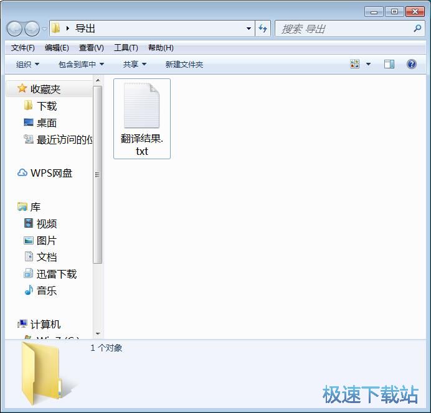Go forward with the Forward arrow button
Screen dimensions: 431x413
pos(32,29)
